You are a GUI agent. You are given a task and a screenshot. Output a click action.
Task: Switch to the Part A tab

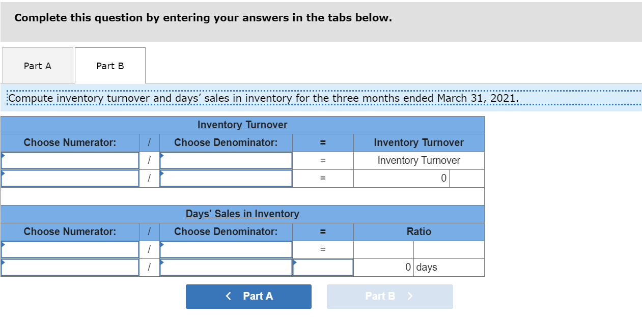[x=38, y=65]
